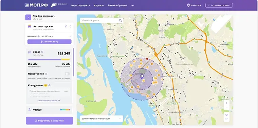Click the Жители color scale legend

point(65,110)
